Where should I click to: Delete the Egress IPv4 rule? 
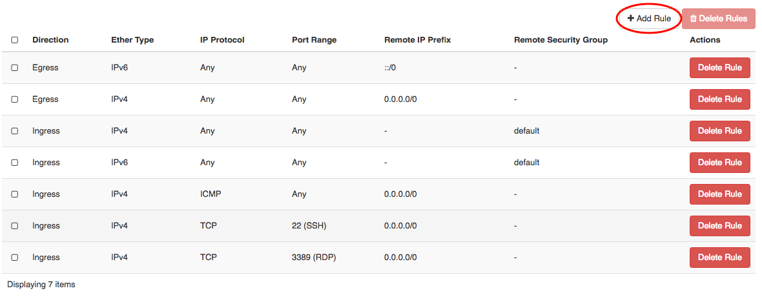click(719, 99)
